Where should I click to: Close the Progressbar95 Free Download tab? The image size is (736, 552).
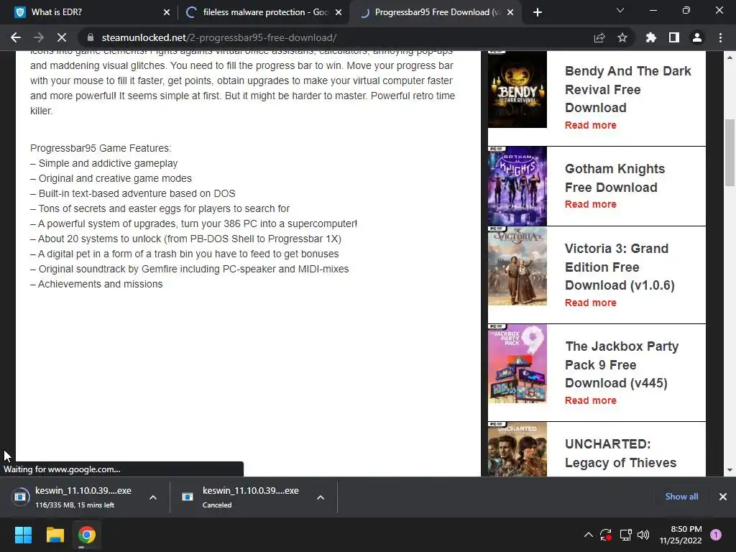(x=510, y=13)
